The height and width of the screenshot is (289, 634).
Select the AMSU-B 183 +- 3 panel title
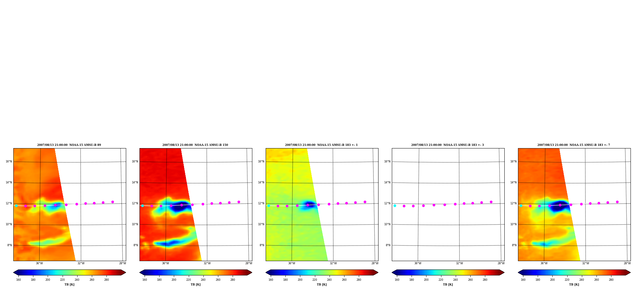(x=447, y=145)
